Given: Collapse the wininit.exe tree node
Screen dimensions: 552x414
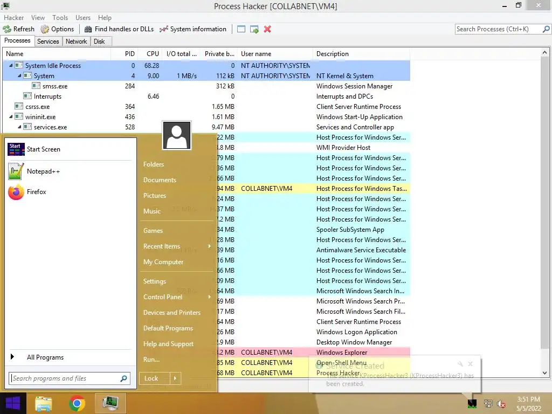Looking at the screenshot, I should coord(11,116).
